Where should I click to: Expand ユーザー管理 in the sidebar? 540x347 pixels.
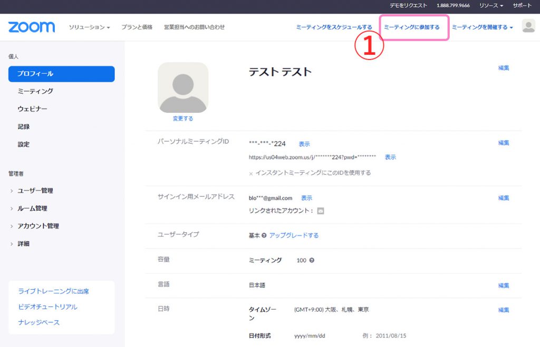pos(35,191)
